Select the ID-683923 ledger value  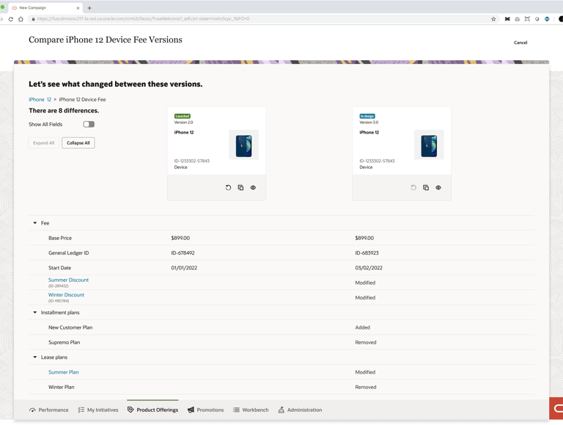click(x=367, y=253)
